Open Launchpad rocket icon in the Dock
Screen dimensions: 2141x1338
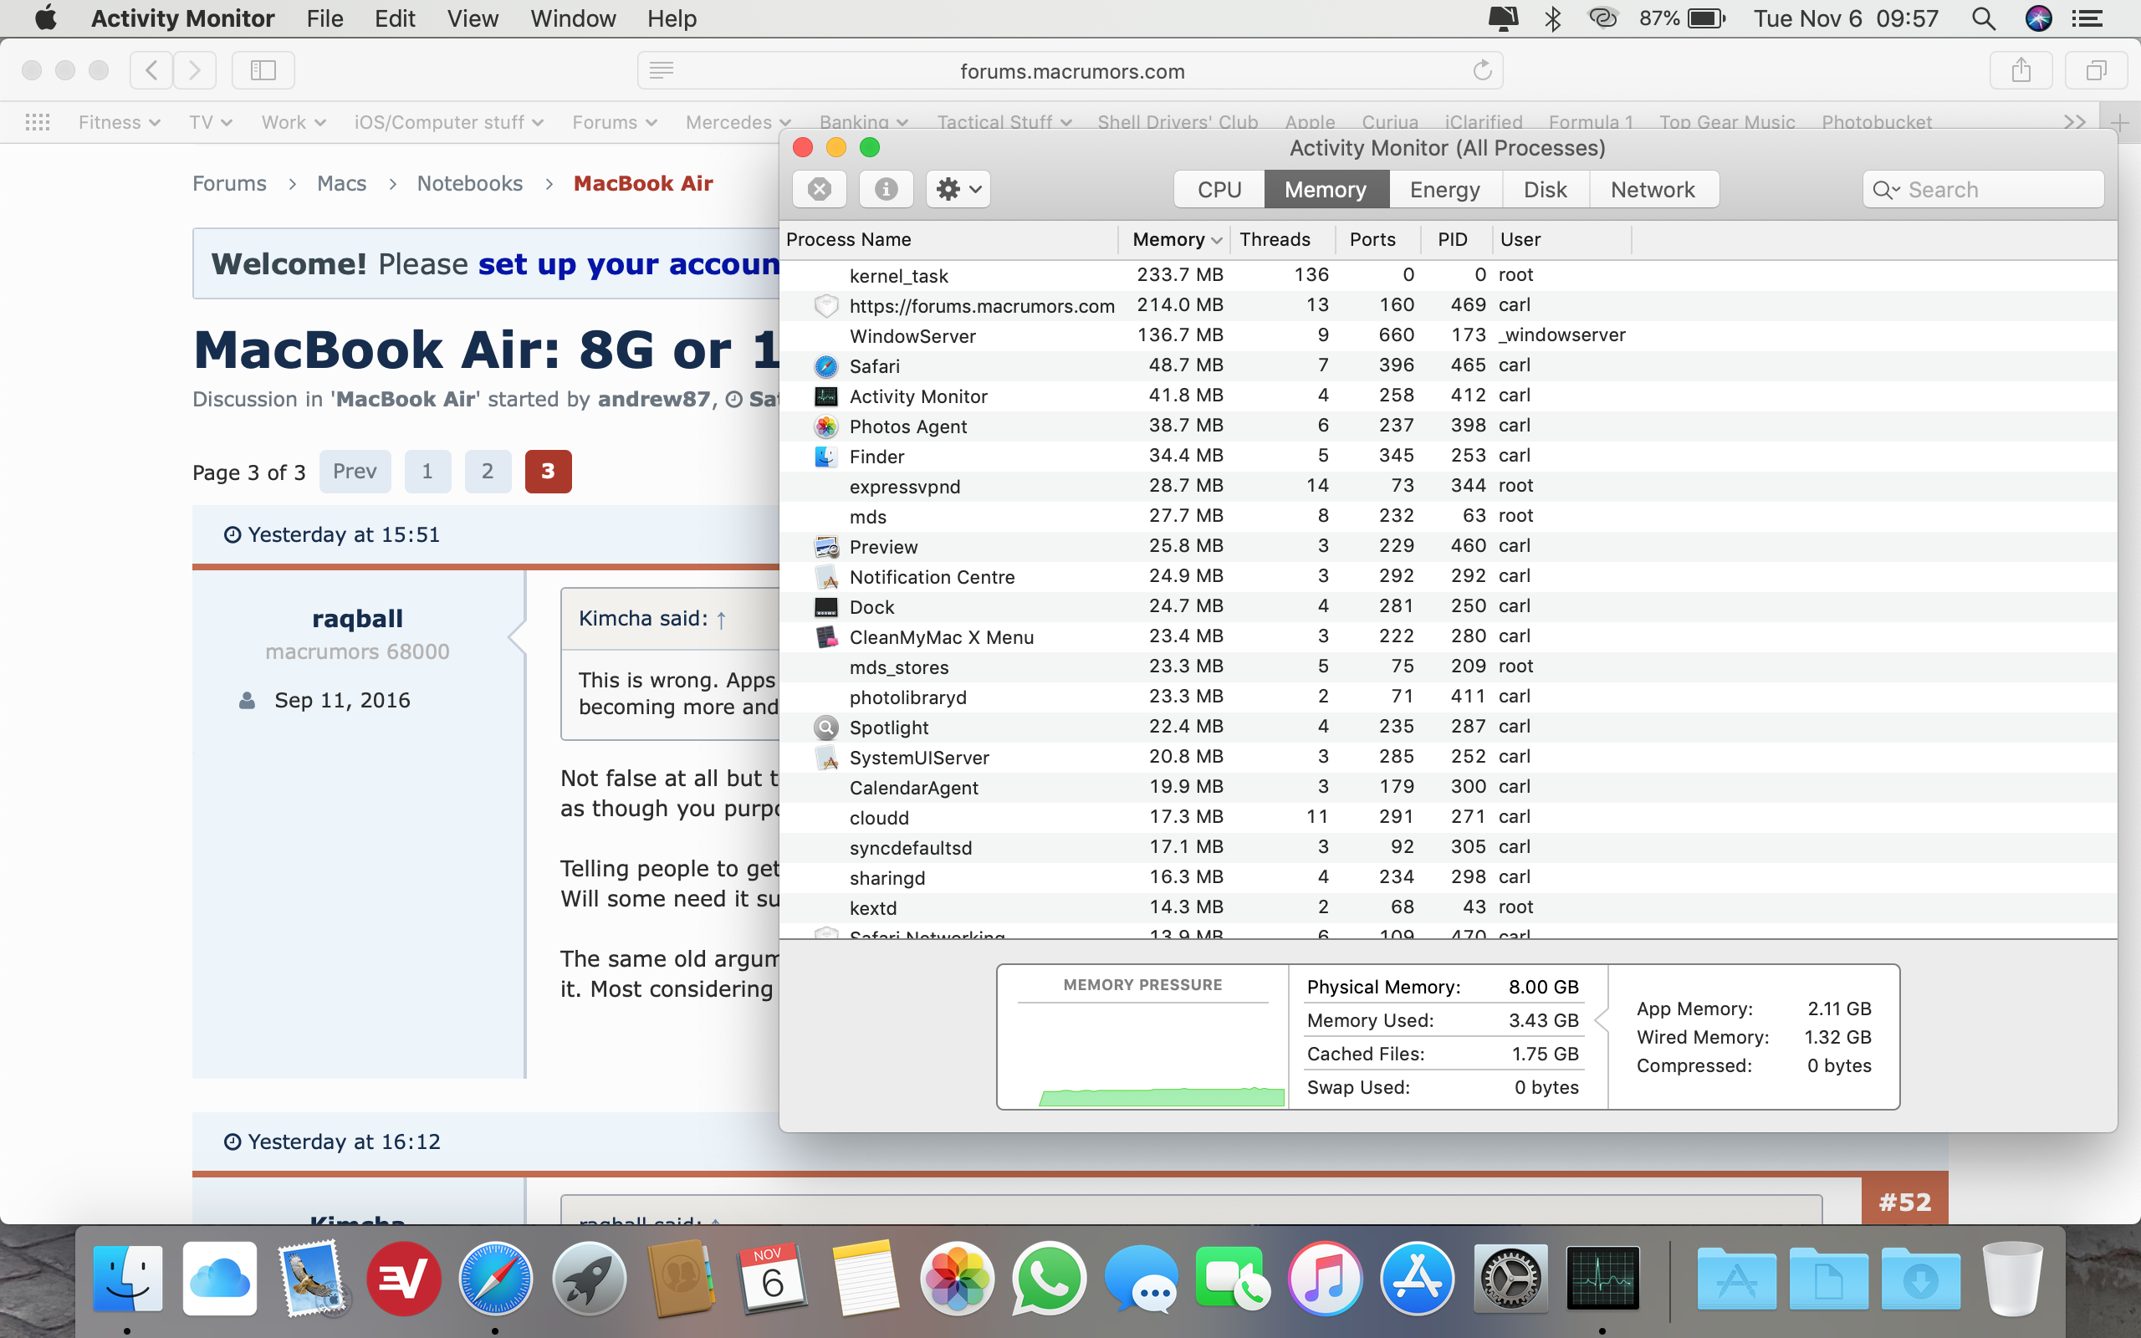click(588, 1278)
